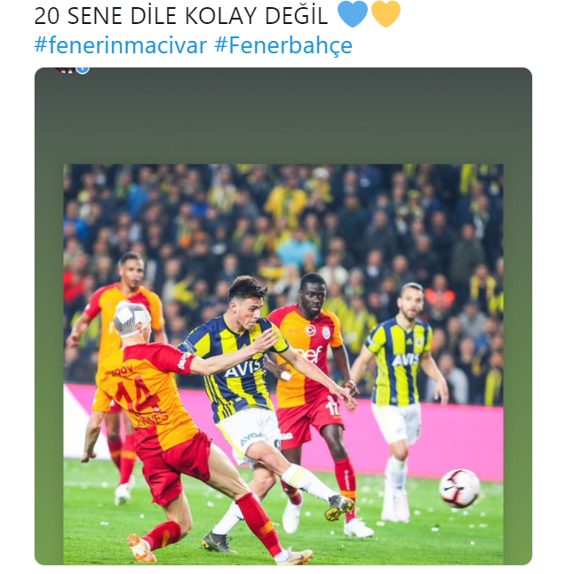This screenshot has width=565, height=574.
Task: Click the Galatasaray crest on the red jersey
Action: [x=326, y=332]
